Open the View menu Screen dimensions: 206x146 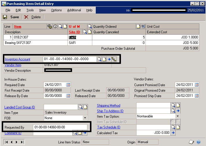tap(42, 10)
